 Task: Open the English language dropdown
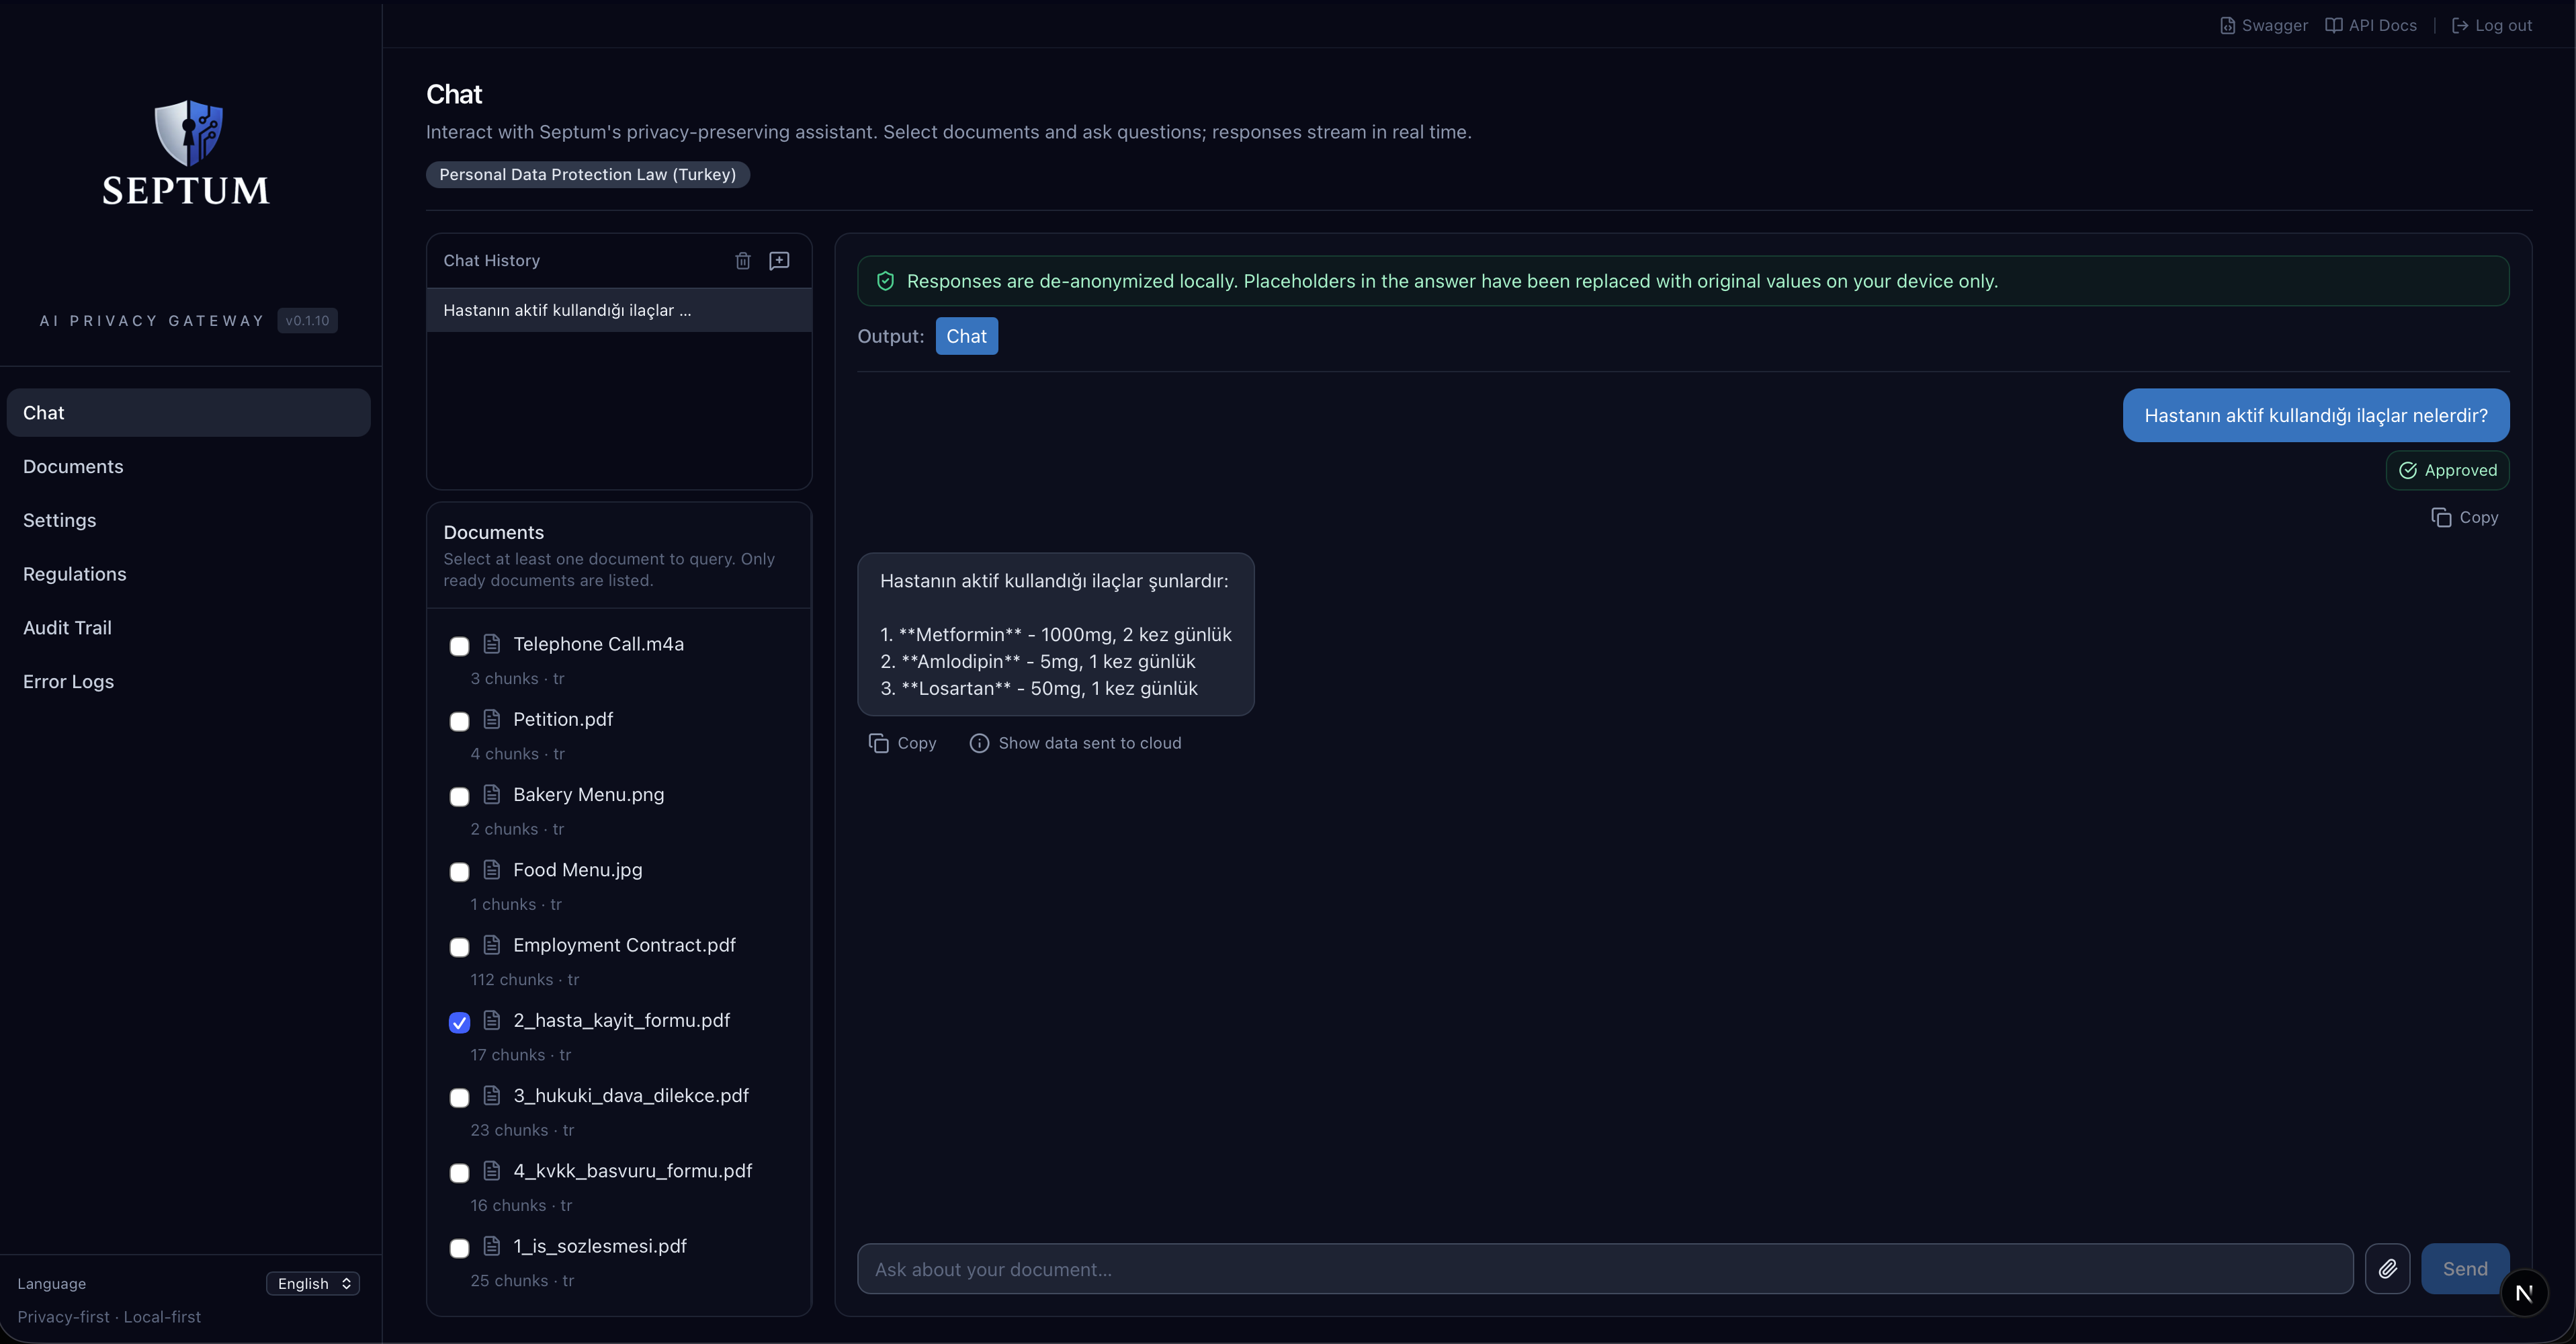click(313, 1283)
